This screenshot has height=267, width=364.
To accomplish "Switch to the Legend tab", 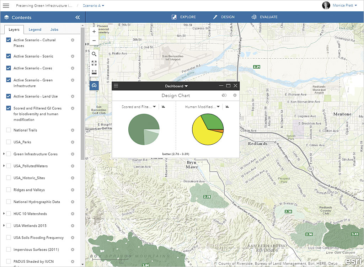I will 35,30.
